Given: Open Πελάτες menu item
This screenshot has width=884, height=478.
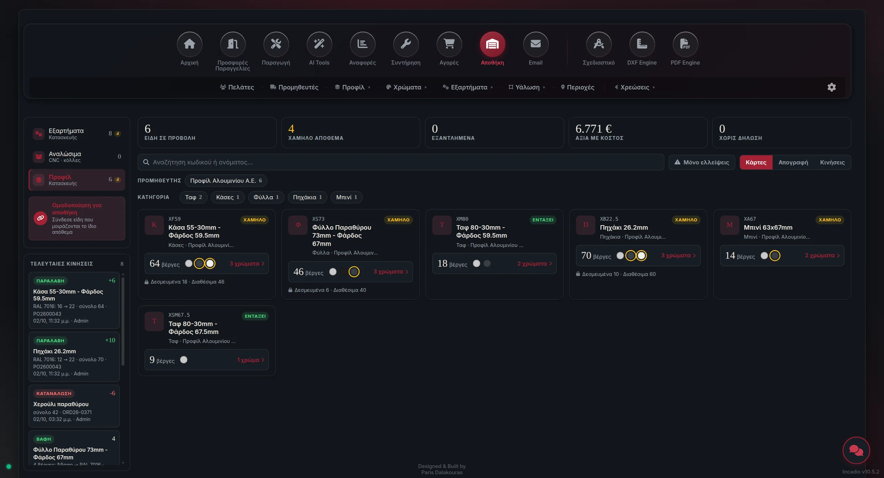Looking at the screenshot, I should (237, 87).
